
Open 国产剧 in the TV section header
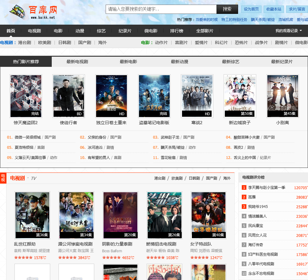pyautogui.click(x=212, y=178)
